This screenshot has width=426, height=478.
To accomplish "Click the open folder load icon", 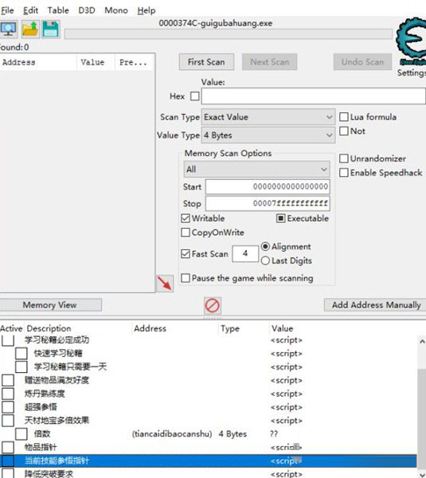I will (x=30, y=29).
